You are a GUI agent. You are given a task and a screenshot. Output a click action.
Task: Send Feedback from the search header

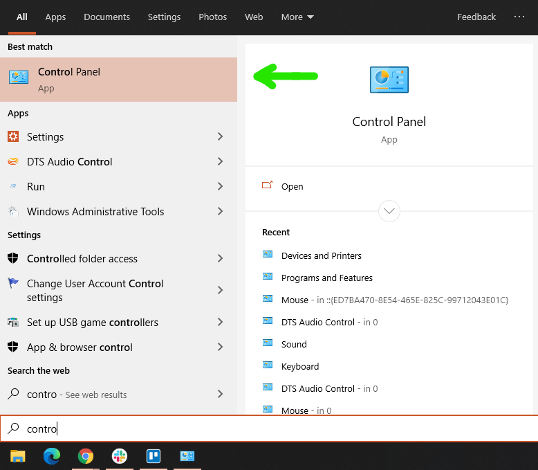pyautogui.click(x=476, y=17)
